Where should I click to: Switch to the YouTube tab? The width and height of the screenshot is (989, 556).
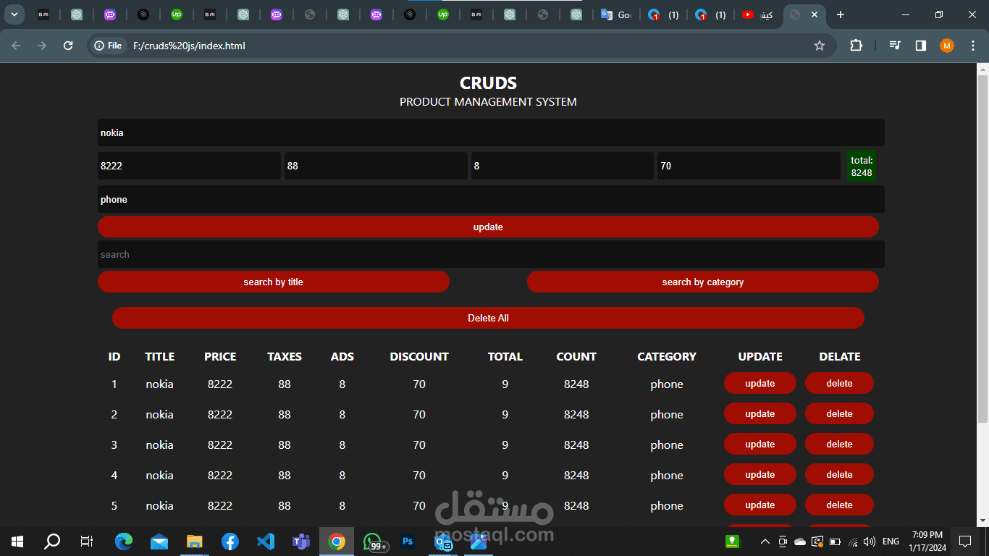pos(757,14)
